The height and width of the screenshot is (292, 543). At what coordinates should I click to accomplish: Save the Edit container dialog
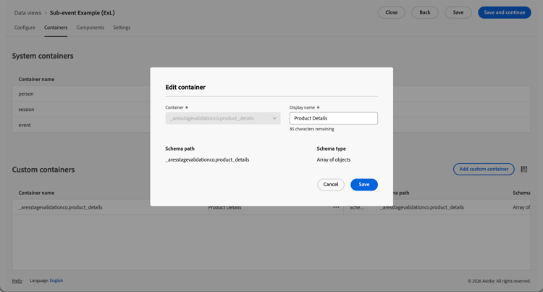pos(364,184)
